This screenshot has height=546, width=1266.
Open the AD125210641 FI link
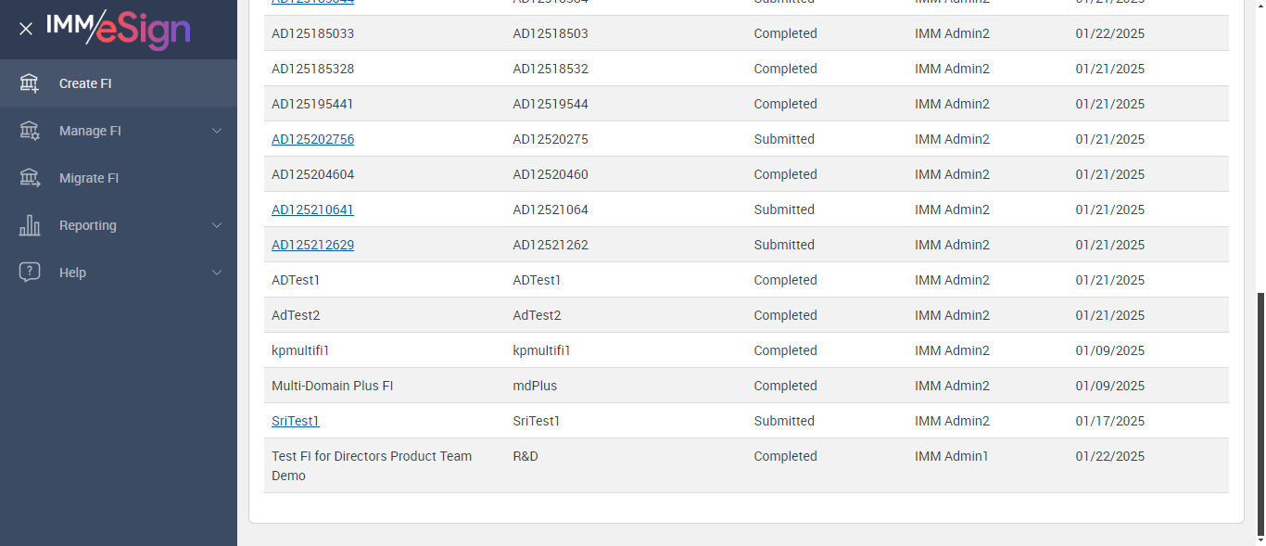[x=312, y=210]
